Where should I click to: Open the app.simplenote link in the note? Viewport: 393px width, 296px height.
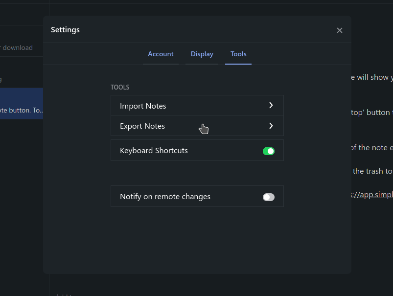tap(373, 194)
